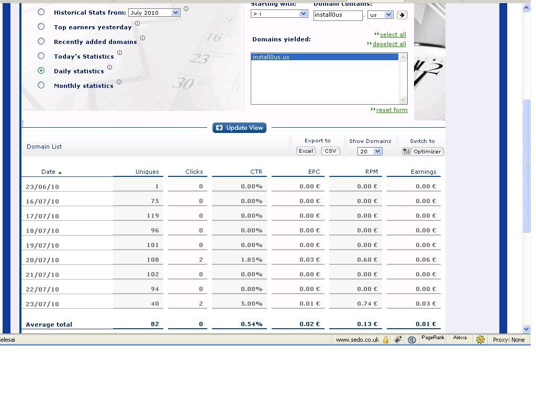The width and height of the screenshot is (536, 402).
Task: Select the Monthly statistics radio option
Action: pyautogui.click(x=41, y=85)
